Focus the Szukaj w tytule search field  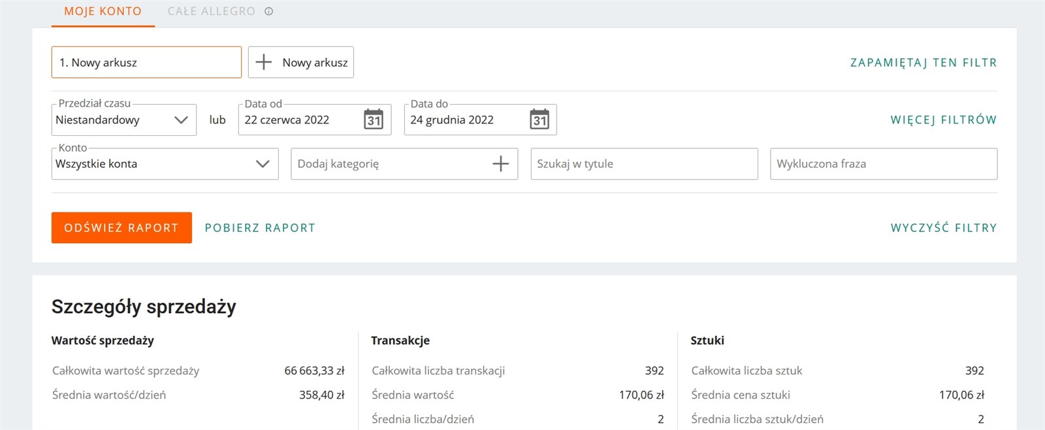(x=643, y=164)
